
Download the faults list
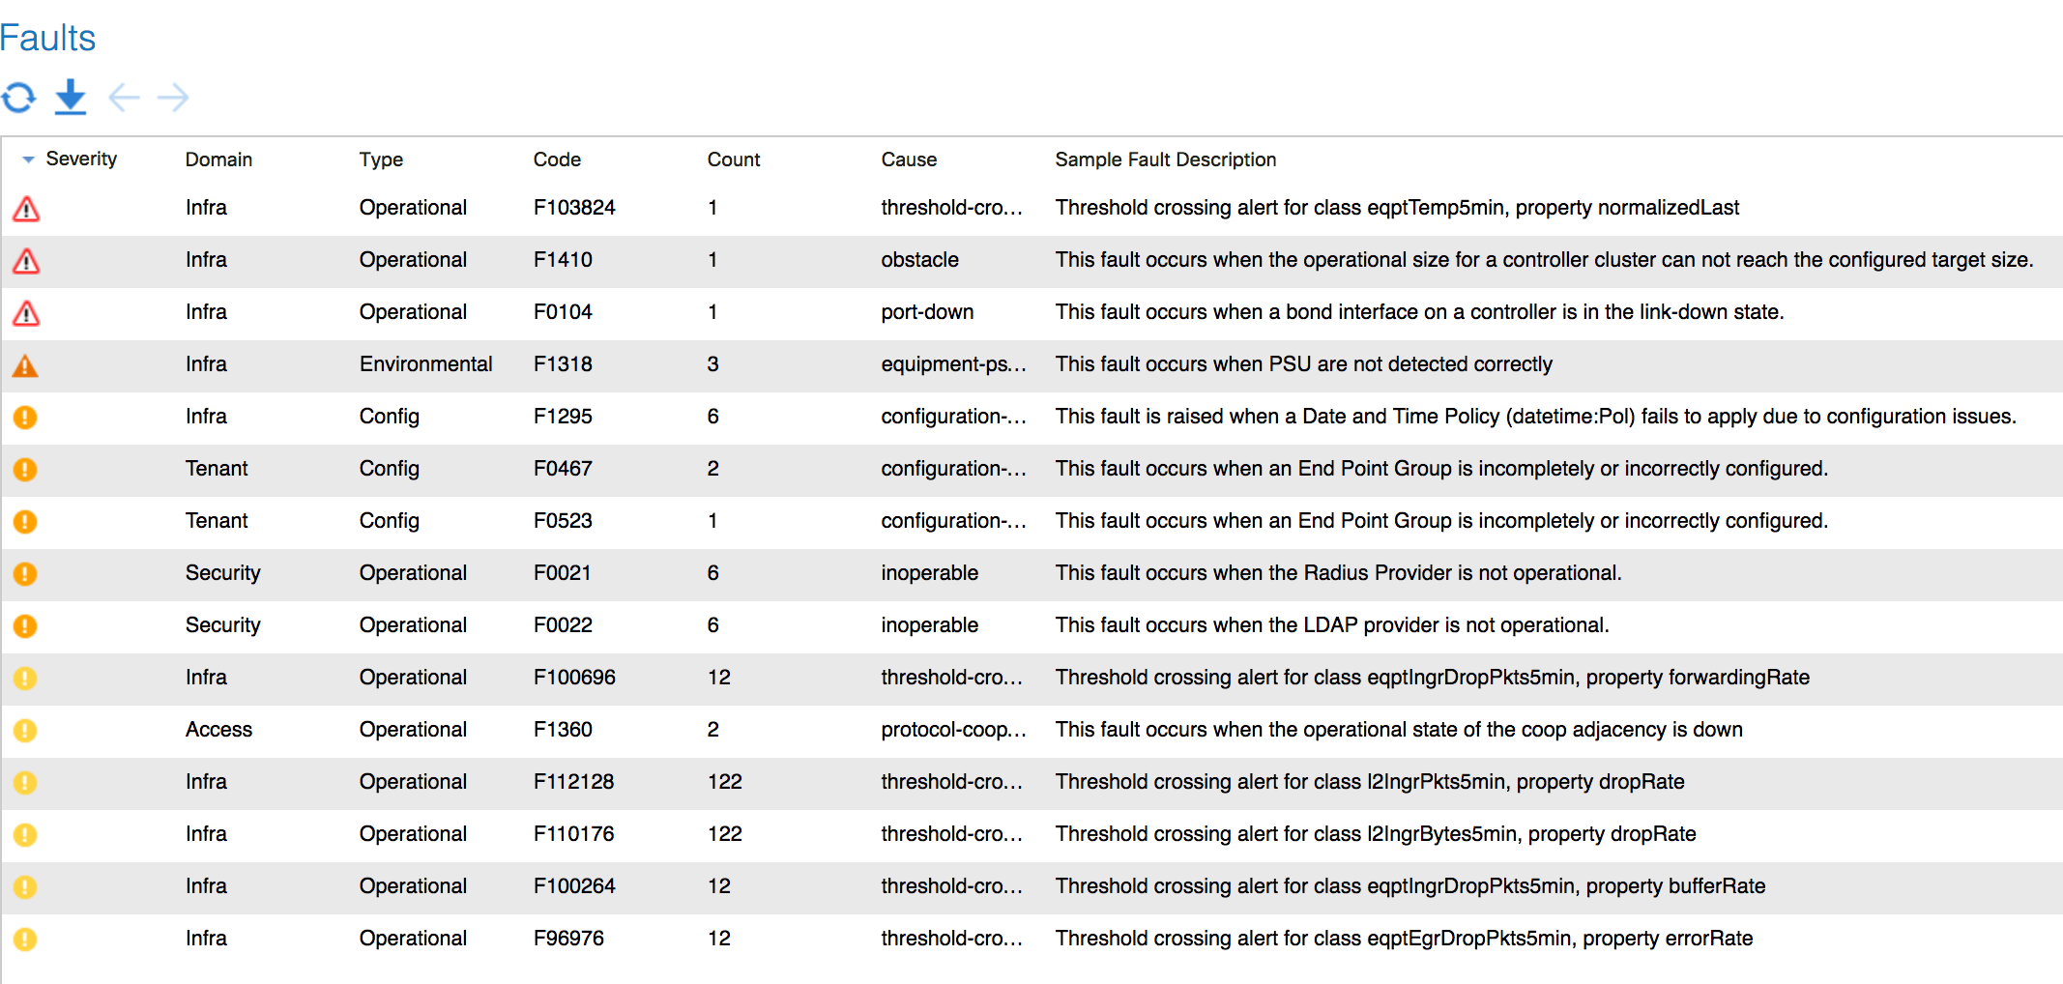[x=71, y=98]
